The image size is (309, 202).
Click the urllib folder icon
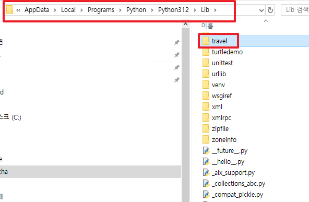coord(206,74)
